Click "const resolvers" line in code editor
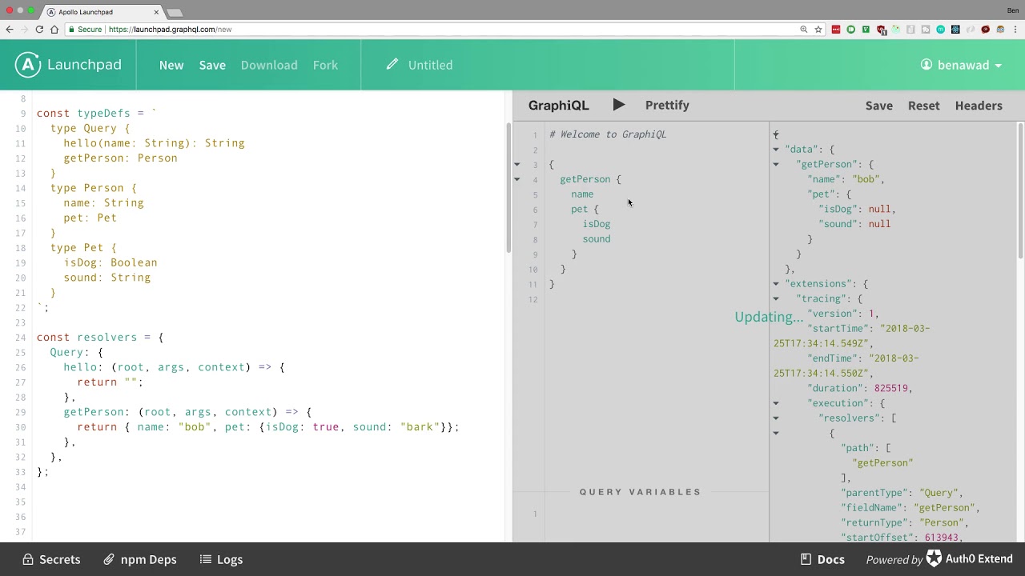The image size is (1025, 576). [100, 338]
